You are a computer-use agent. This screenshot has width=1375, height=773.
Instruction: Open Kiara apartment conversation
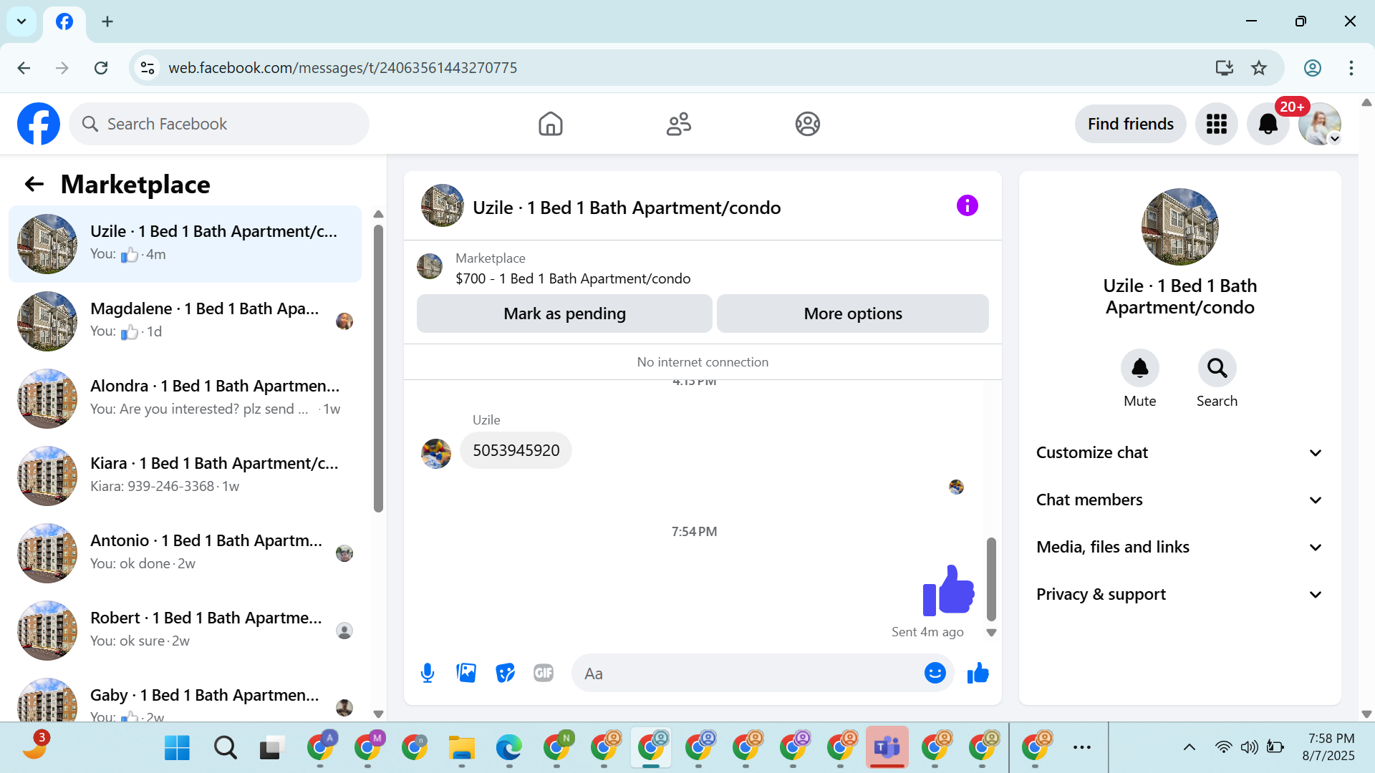click(185, 475)
